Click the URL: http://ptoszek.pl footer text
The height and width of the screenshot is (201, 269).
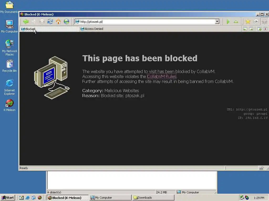point(247,109)
